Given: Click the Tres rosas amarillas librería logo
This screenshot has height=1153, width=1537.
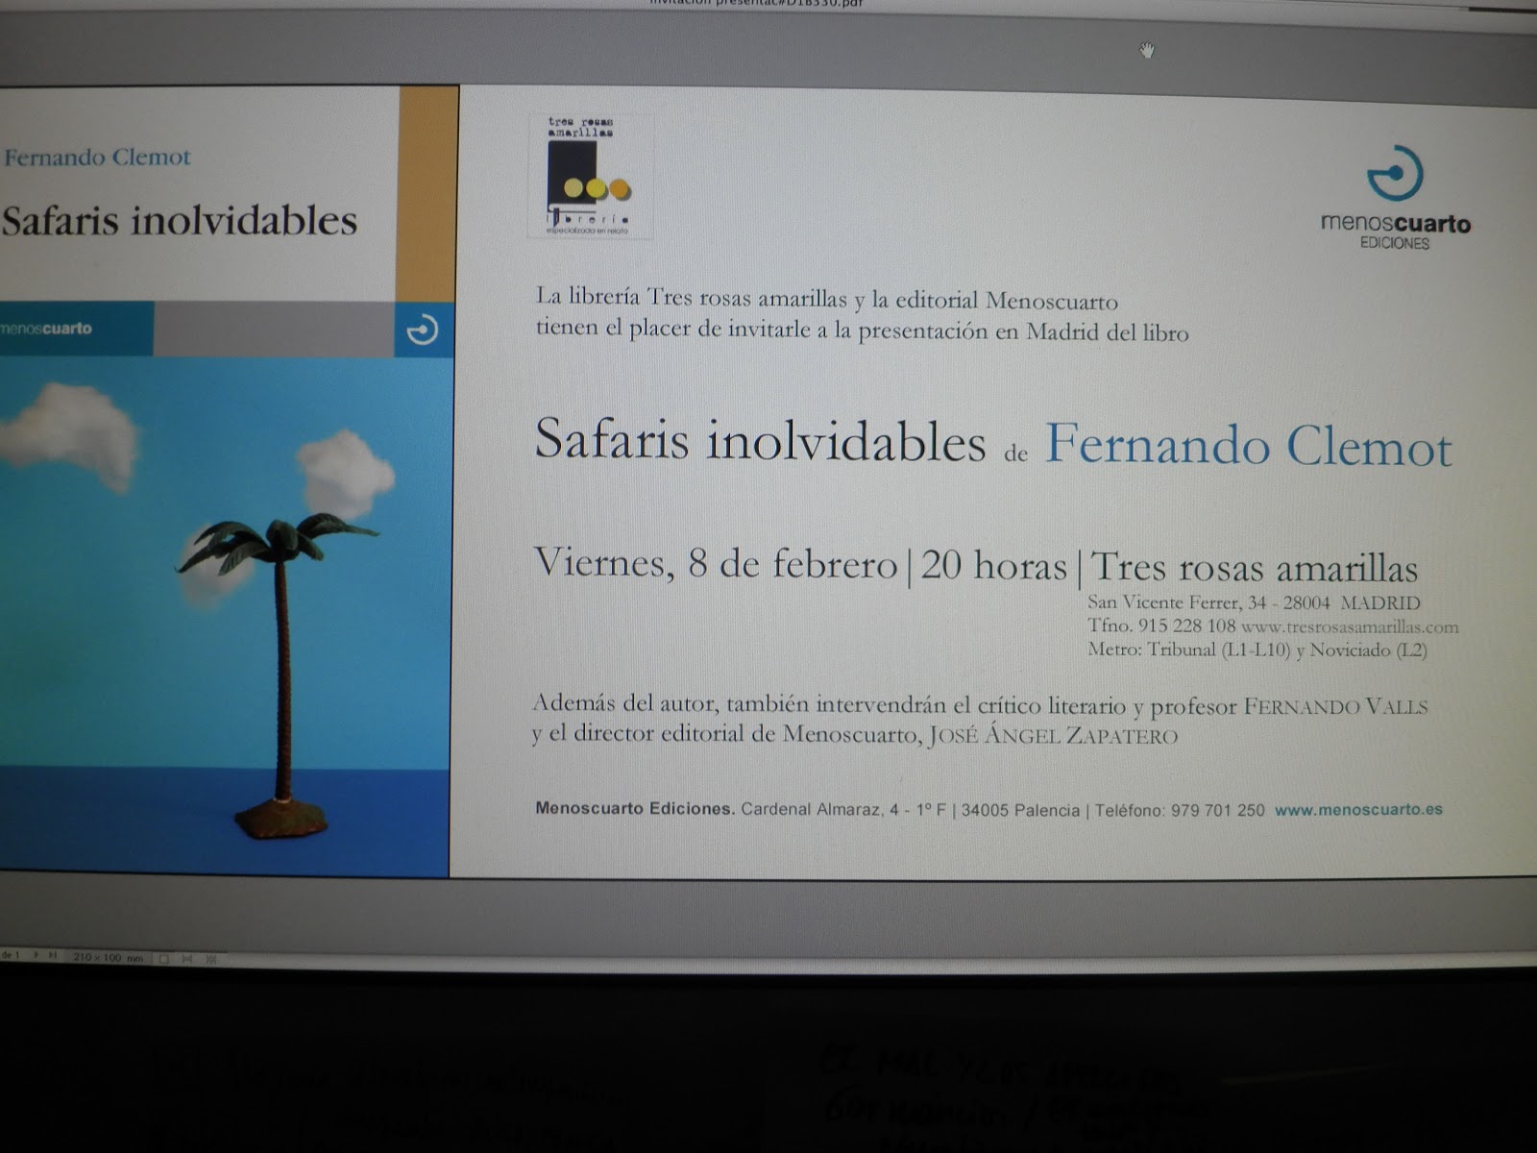Looking at the screenshot, I should 590,175.
